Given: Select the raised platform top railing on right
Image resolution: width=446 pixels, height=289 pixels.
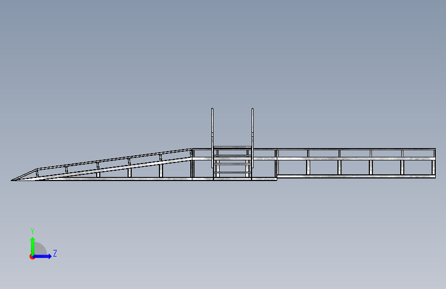Looking at the screenshot, I should pyautogui.click(x=356, y=149).
